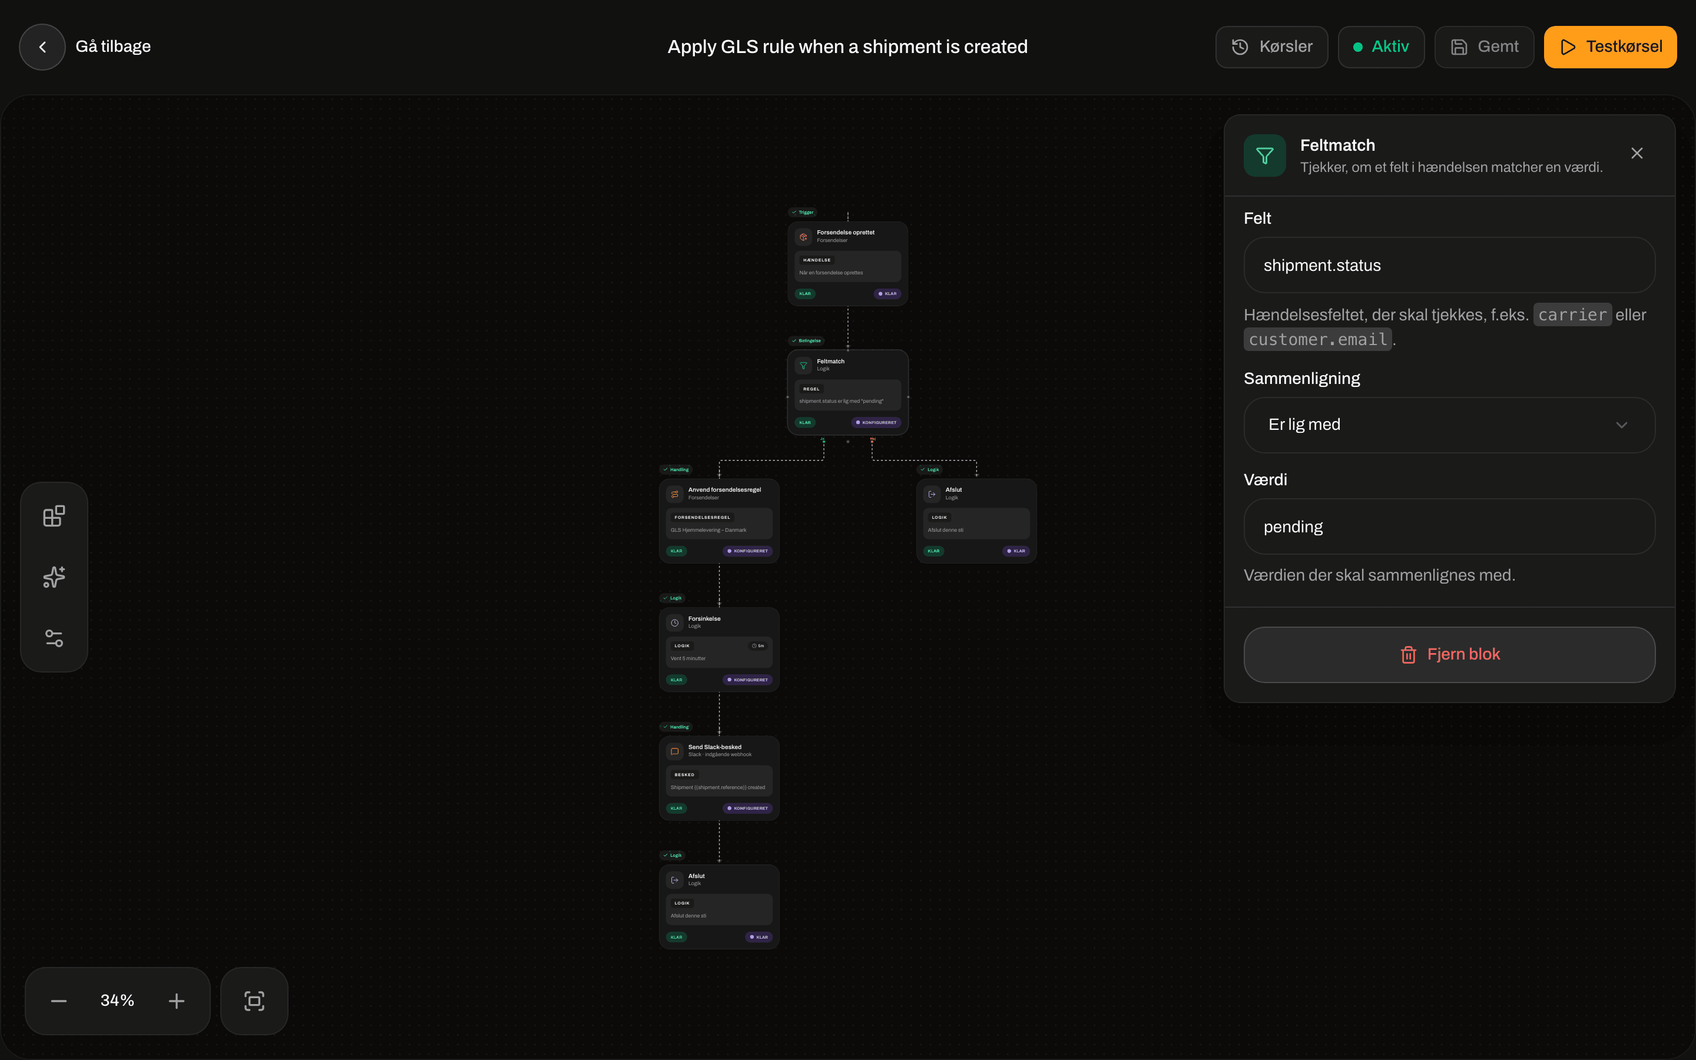Click the Gemt save button
The height and width of the screenshot is (1060, 1696).
pos(1483,47)
